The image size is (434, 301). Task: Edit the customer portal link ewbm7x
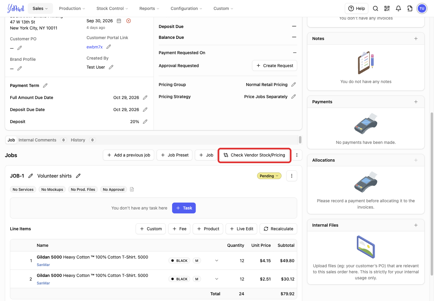[x=109, y=47]
